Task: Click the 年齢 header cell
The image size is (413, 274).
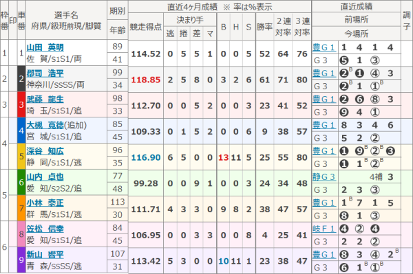Action: pos(118,30)
